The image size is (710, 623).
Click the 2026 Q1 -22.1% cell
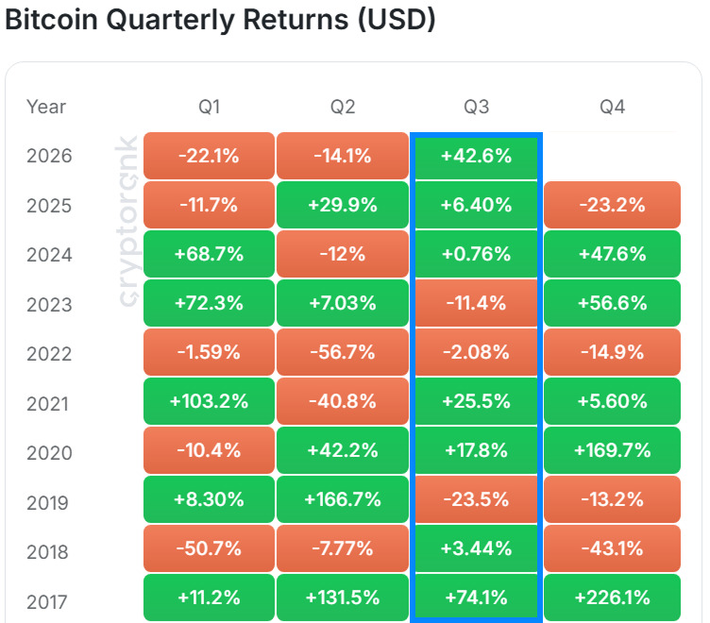tap(210, 156)
